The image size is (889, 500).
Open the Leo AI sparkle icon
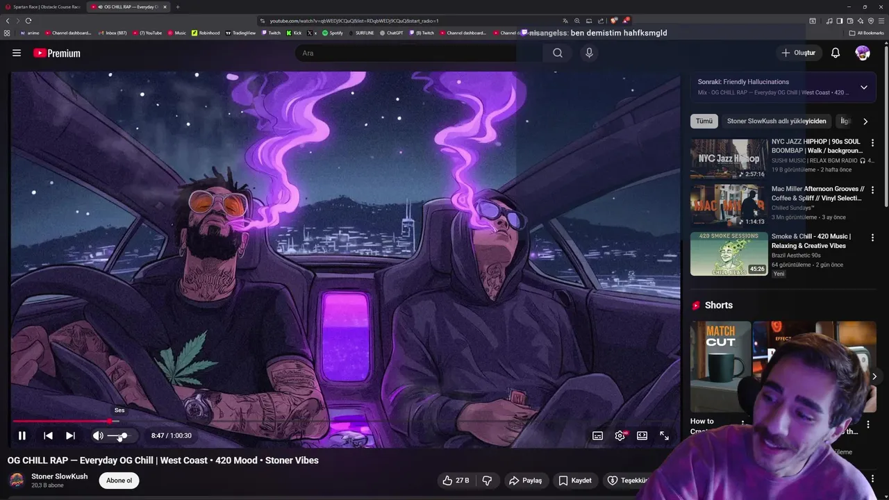click(x=860, y=21)
